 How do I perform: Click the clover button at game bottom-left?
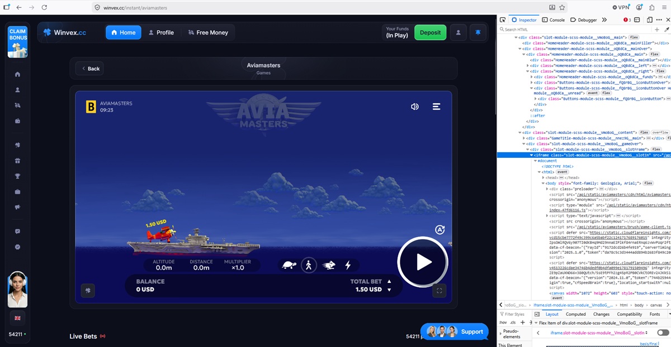point(88,290)
